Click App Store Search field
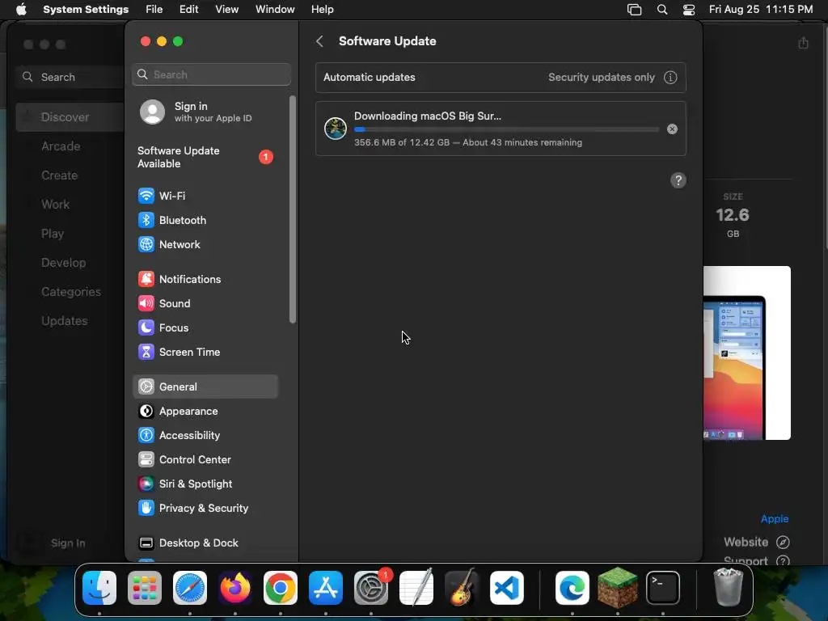The image size is (828, 621). [70, 77]
